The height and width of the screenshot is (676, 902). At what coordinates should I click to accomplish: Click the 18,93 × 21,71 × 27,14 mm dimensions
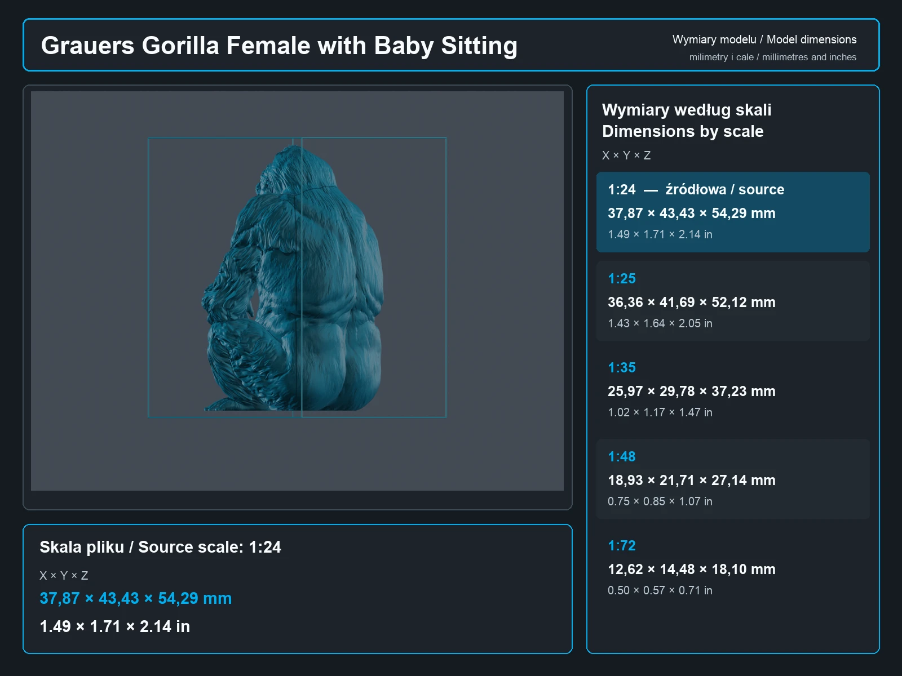(692, 481)
